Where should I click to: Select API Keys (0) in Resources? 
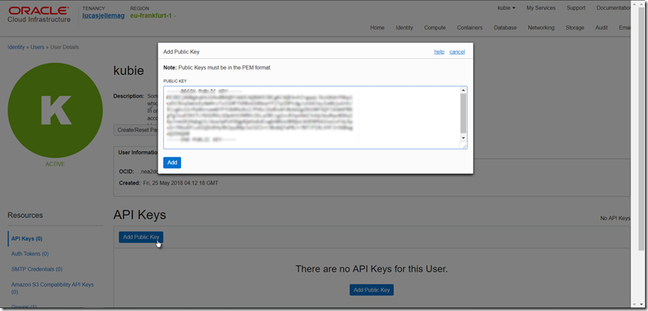(x=27, y=238)
